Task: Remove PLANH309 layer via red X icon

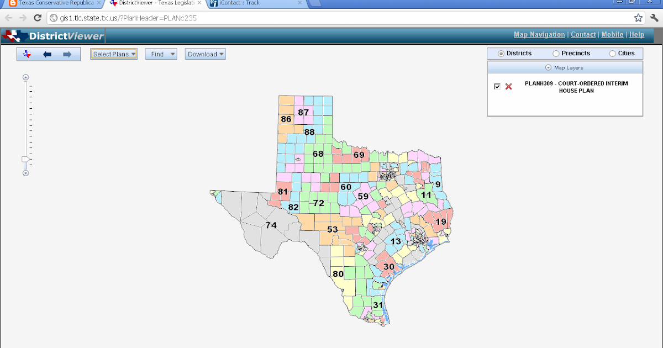Action: click(508, 86)
